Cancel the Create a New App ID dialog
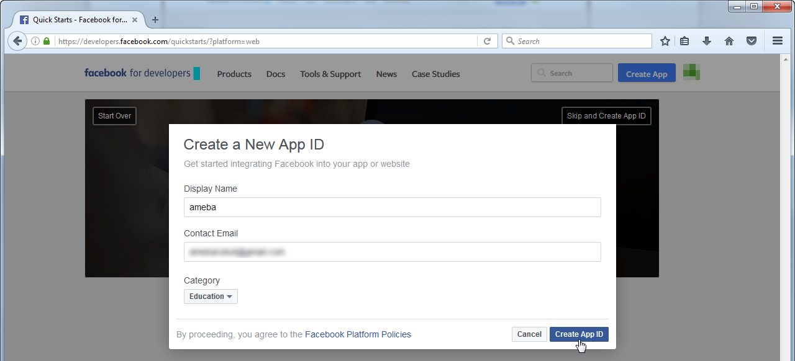Screen dimensions: 795x361 tap(529, 334)
